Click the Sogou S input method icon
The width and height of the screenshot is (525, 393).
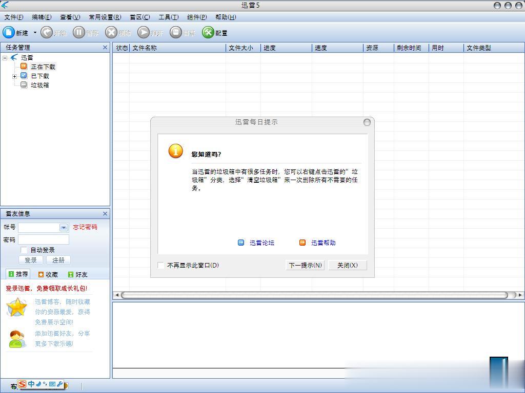coord(22,384)
